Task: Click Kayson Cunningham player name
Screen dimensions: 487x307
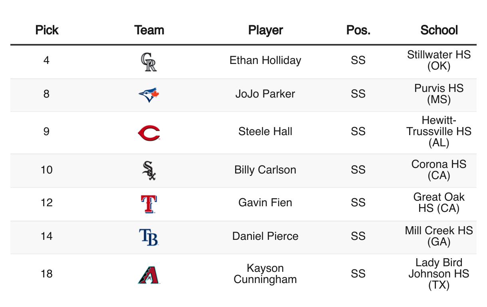Action: click(265, 274)
